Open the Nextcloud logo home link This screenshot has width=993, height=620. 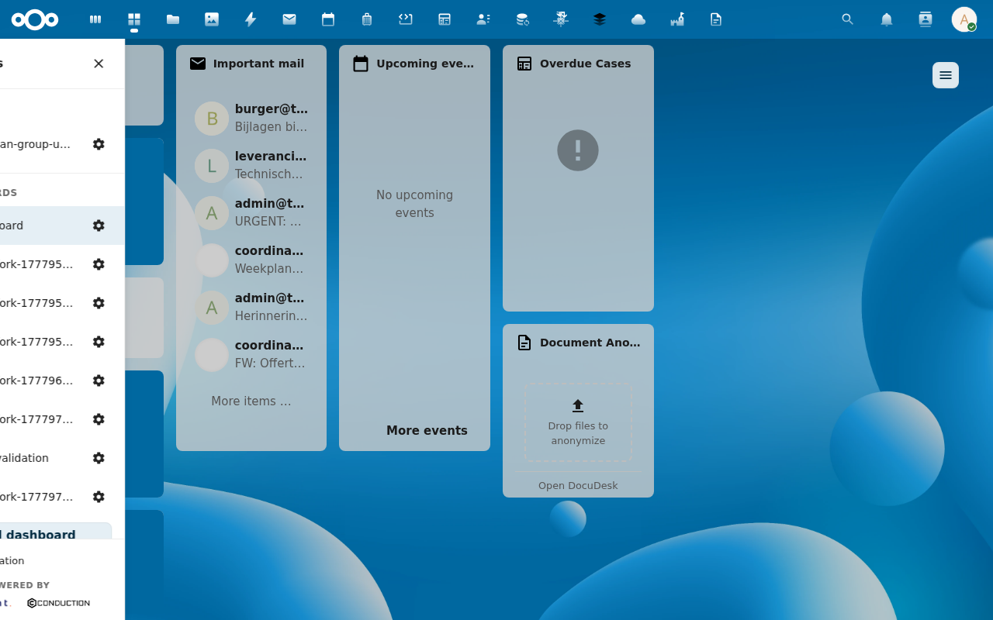click(x=35, y=19)
